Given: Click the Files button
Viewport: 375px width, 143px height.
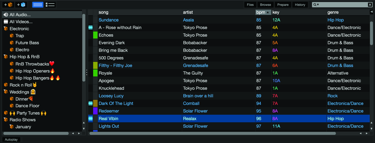Looking at the screenshot, I should [250, 5].
